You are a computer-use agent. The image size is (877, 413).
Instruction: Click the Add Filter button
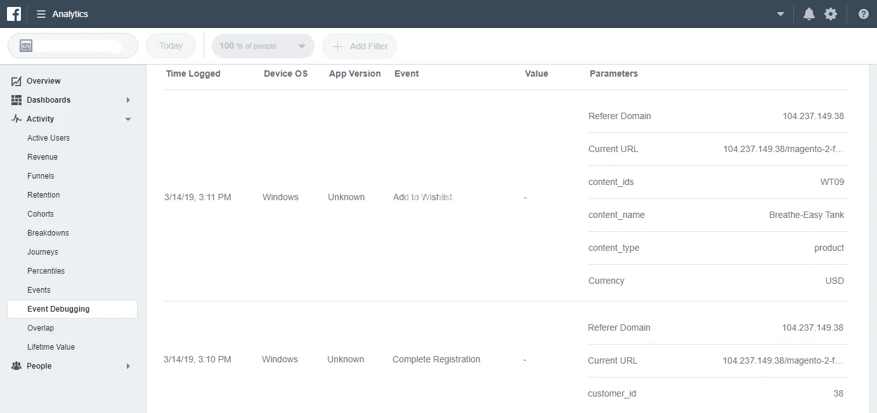pos(360,46)
